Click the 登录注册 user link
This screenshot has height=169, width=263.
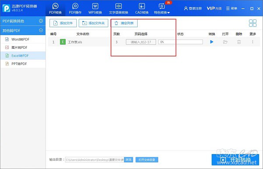(x=193, y=8)
